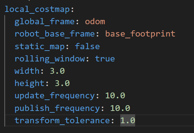Screen dimensions: 194x133
Task: Click the robot_base_frame key
Action: pyautogui.click(x=55, y=34)
